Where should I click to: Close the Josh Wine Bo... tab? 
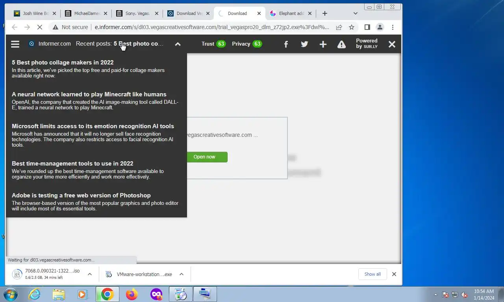[x=54, y=13]
